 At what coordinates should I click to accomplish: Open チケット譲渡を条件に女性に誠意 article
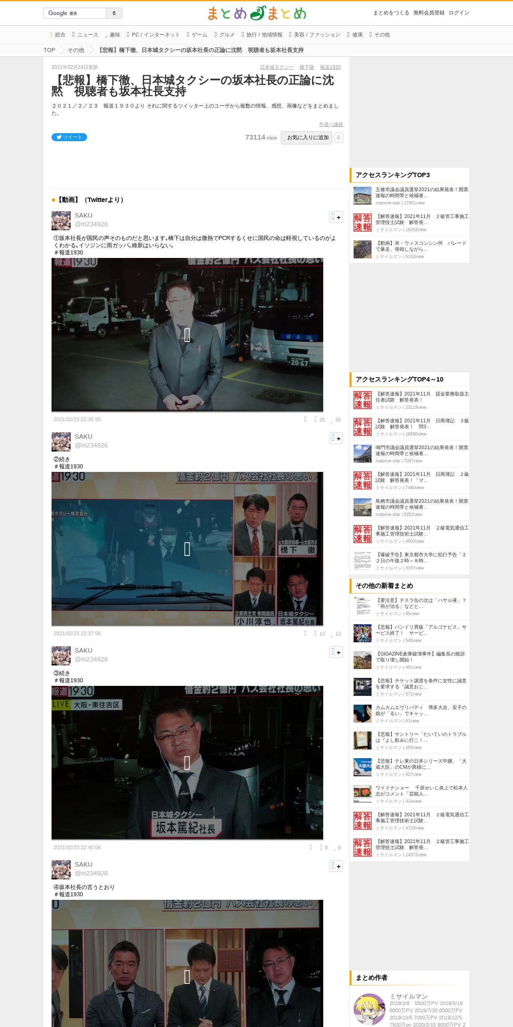pyautogui.click(x=421, y=684)
